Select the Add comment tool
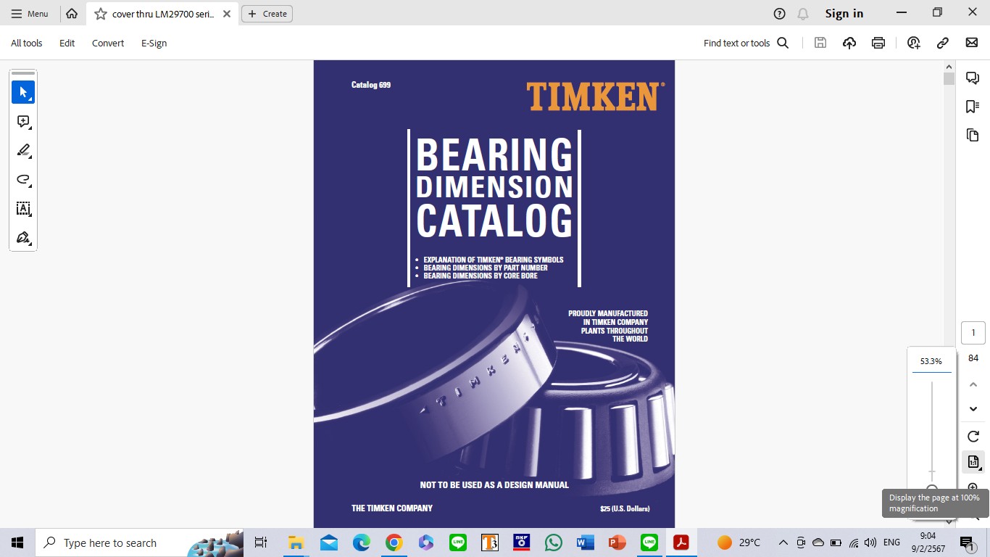This screenshot has height=557, width=990. click(x=23, y=122)
